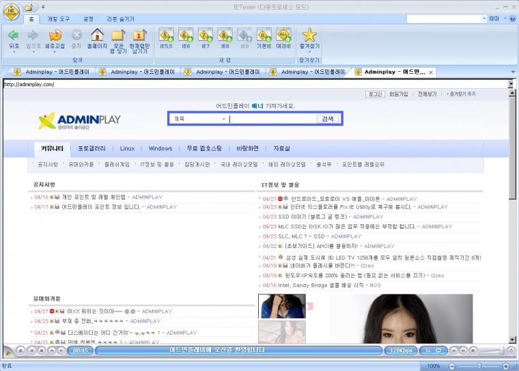Click the 모든 탭 닫기 icon
This screenshot has height=371, width=519.
coord(118,36)
